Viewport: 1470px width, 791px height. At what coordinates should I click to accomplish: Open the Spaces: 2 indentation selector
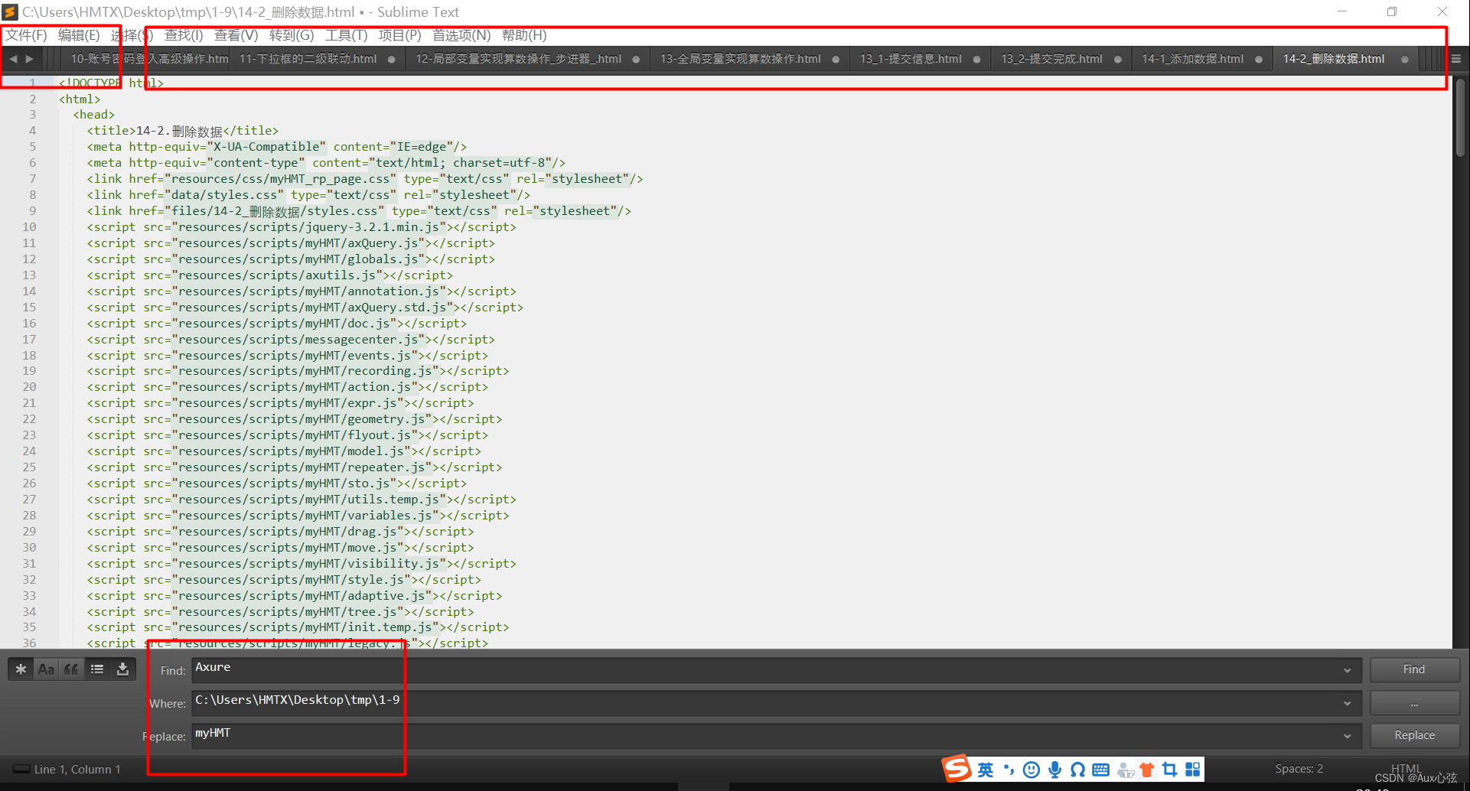coord(1299,768)
